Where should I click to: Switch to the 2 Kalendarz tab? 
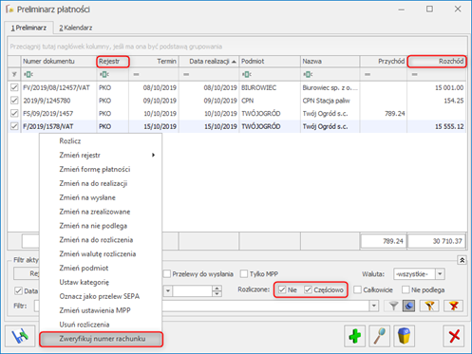tap(76, 28)
